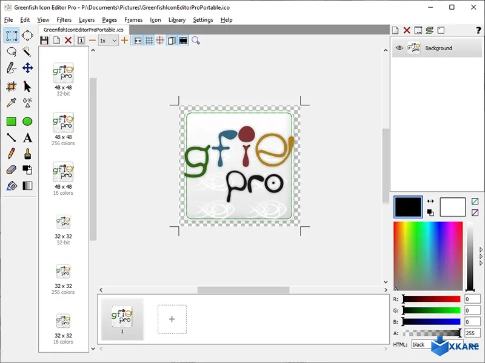Adjust the red R slider

click(432, 299)
